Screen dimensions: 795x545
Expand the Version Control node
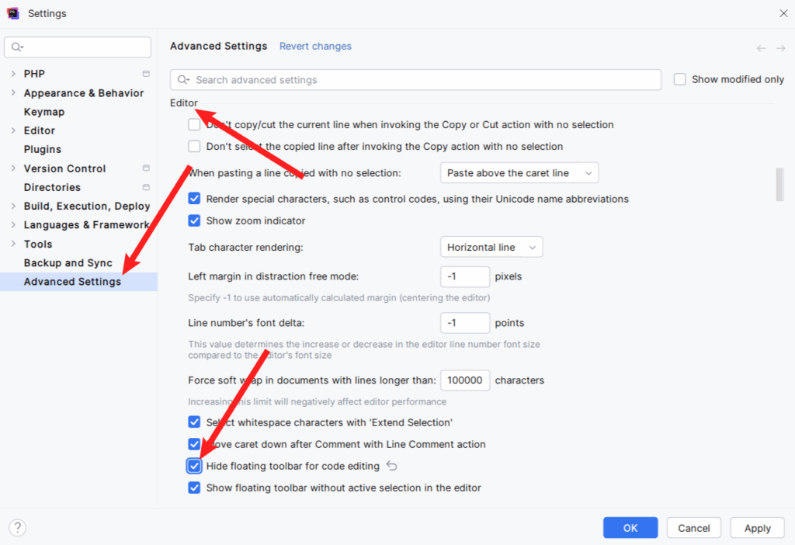point(13,168)
